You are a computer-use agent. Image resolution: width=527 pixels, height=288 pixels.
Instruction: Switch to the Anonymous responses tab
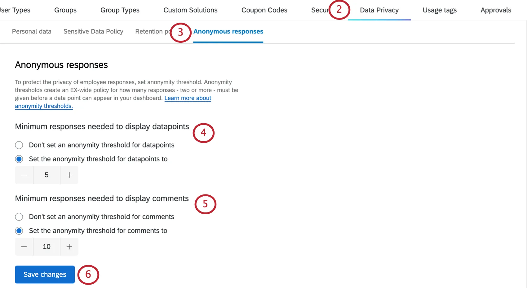[228, 31]
